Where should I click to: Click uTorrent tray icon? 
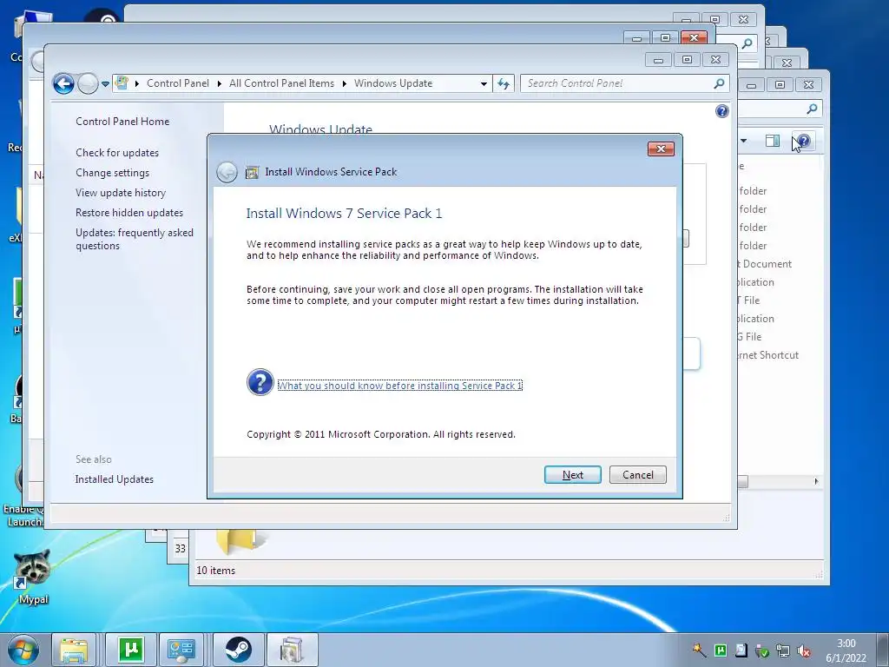tap(720, 650)
